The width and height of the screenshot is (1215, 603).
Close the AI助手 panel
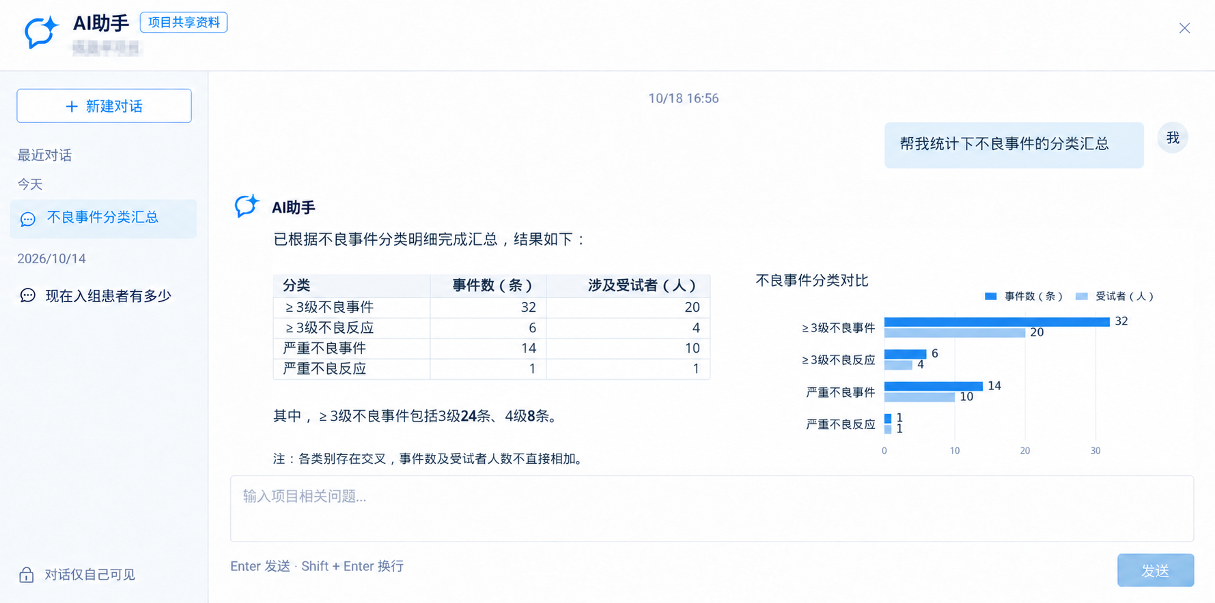click(x=1184, y=28)
